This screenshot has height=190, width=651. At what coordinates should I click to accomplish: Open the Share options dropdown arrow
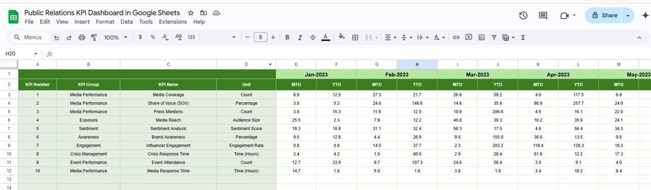pos(628,16)
